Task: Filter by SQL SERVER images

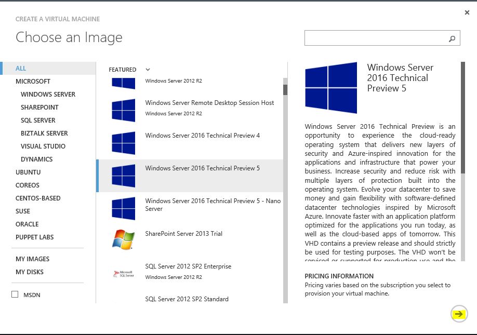Action: [38, 120]
